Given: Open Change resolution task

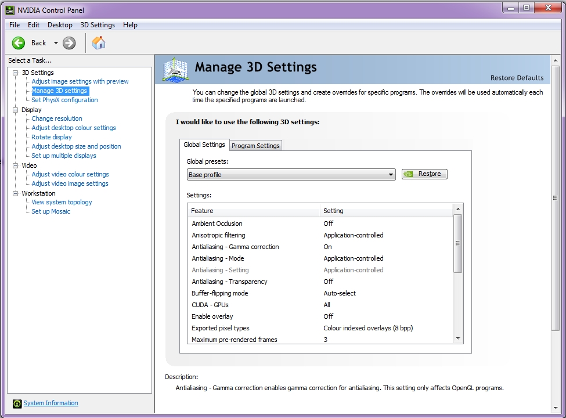Looking at the screenshot, I should tap(57, 118).
